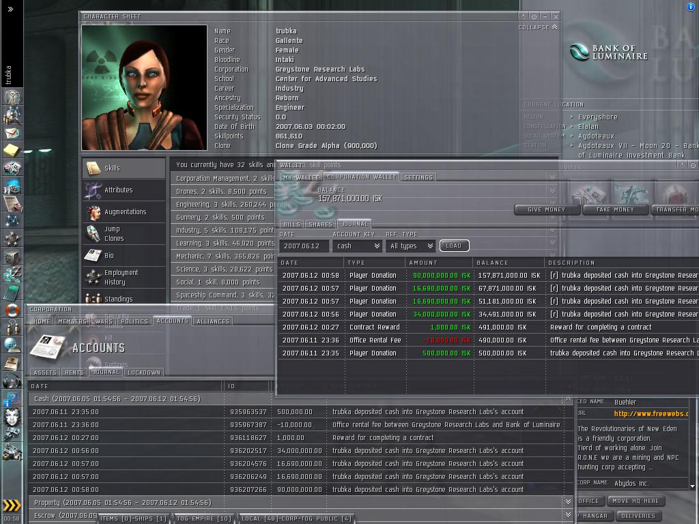Open the Rents sub-tab in Accounts

tap(74, 373)
